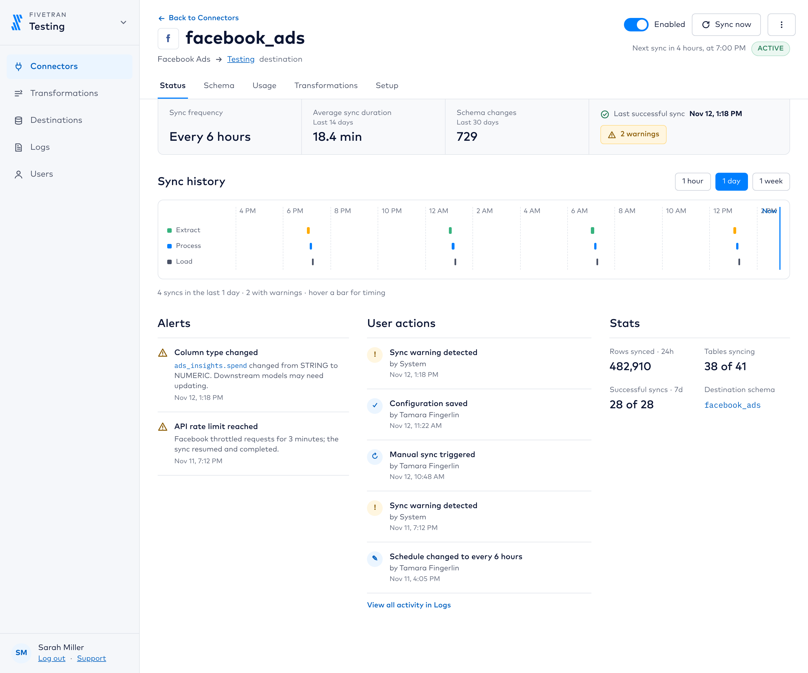Viewport: 808px width, 673px height.
Task: Click the green Extract bar near 12 AM
Action: 450,230
